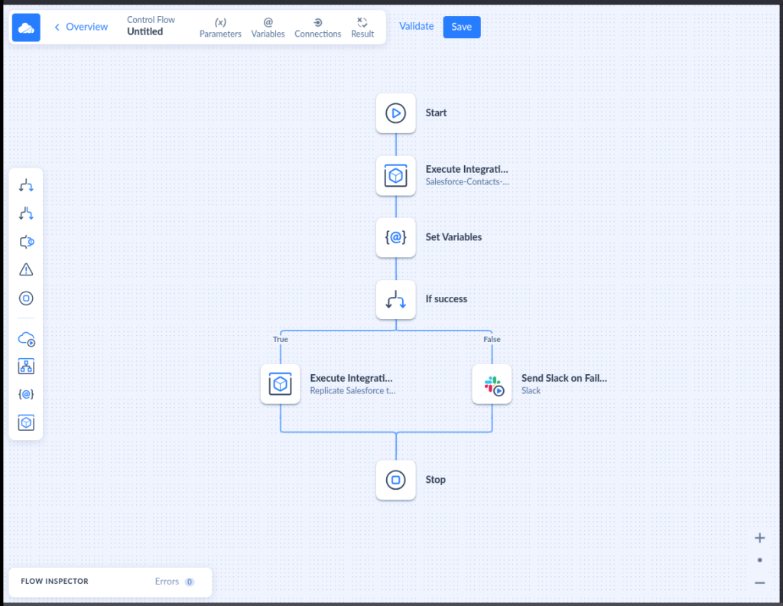Select the Execute Integration component in sidebar

tap(26, 422)
